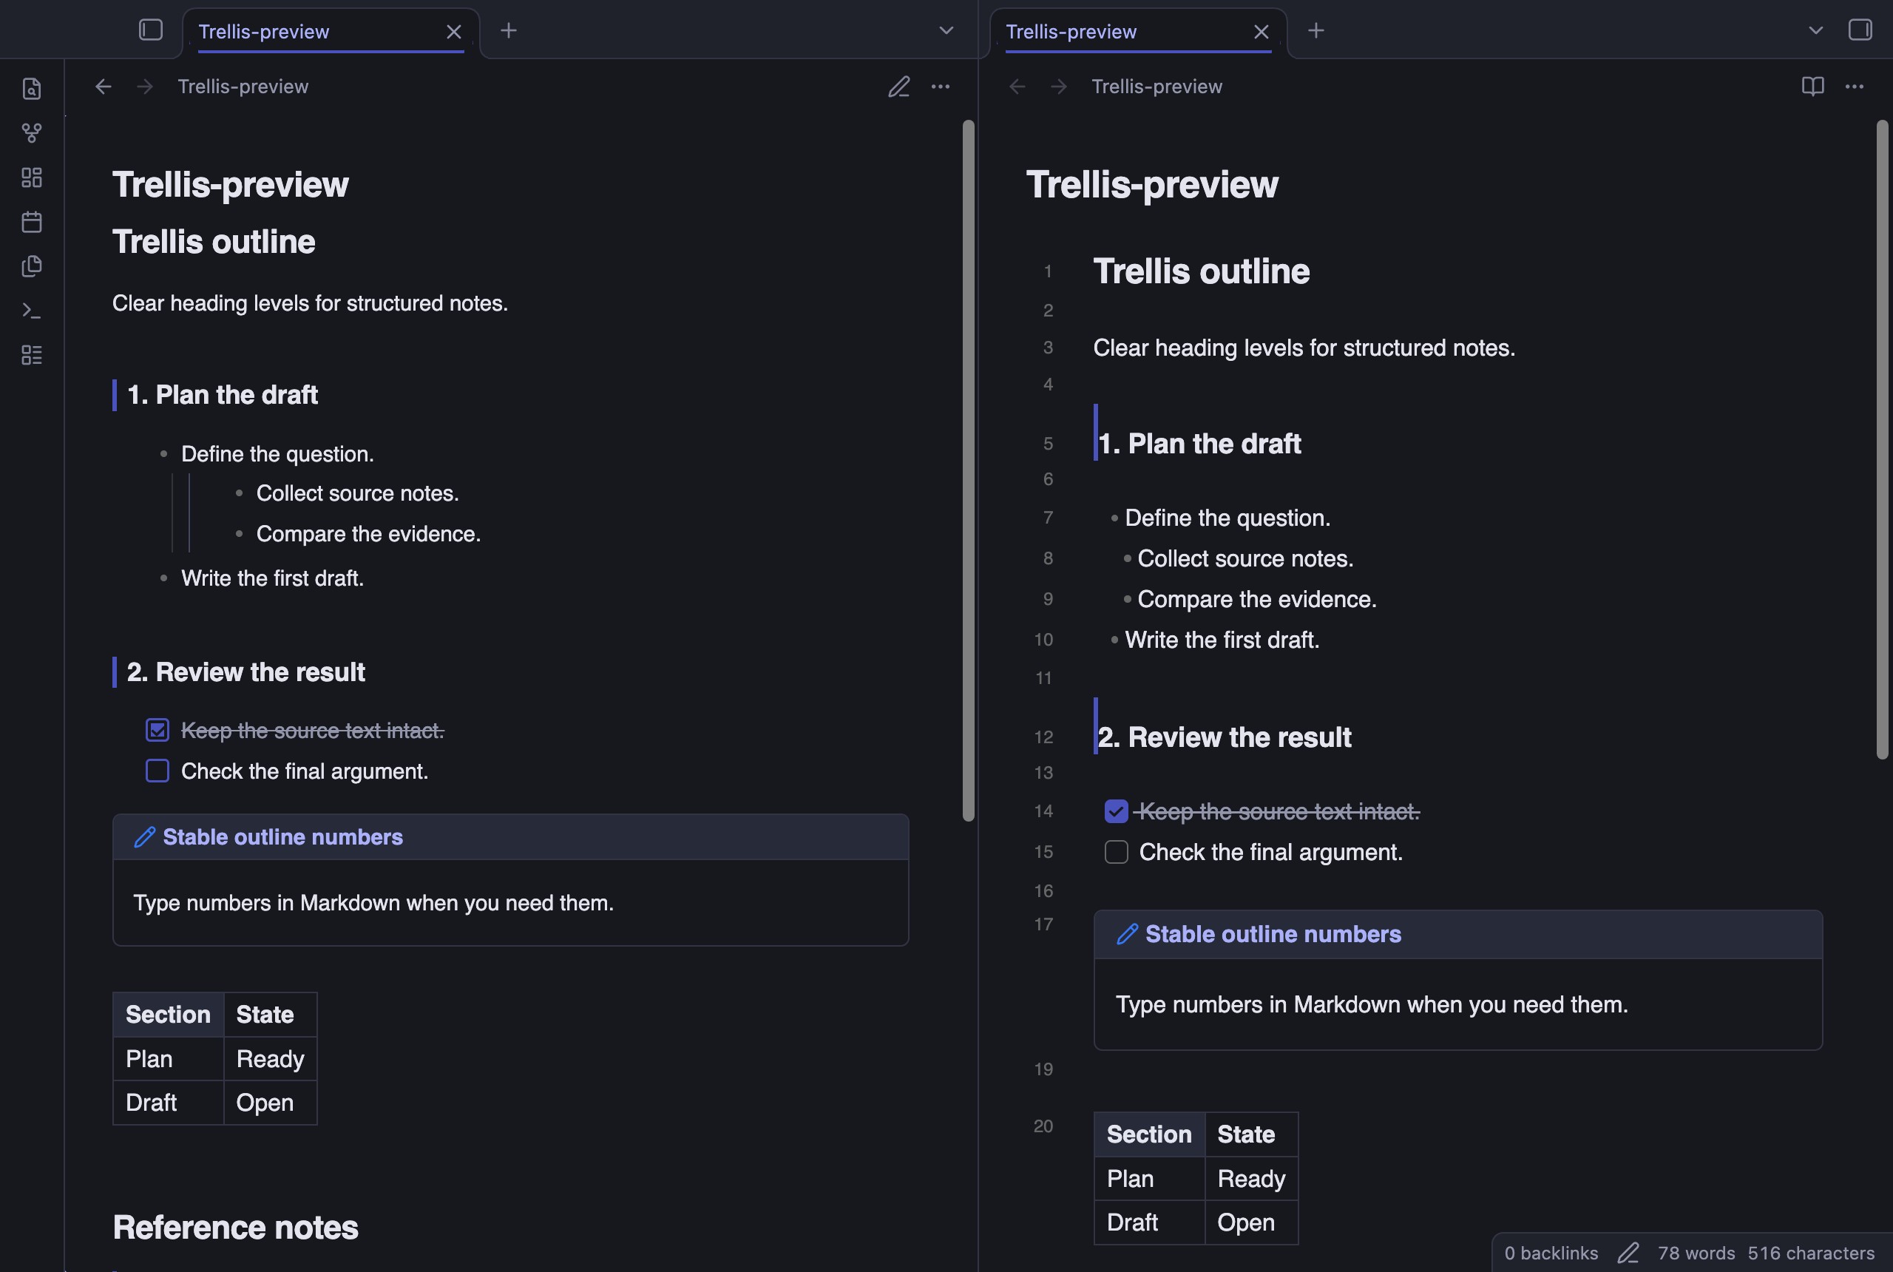Click 'Write the first draft.' in left pane
Screen dimensions: 1893x1272
coord(273,578)
